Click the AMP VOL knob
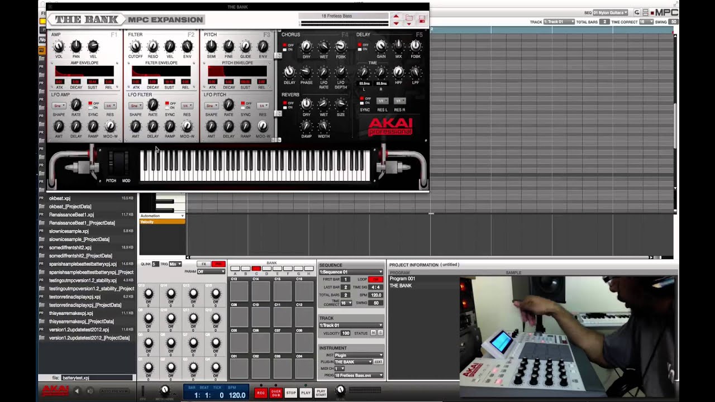715x402 pixels. pos(59,46)
